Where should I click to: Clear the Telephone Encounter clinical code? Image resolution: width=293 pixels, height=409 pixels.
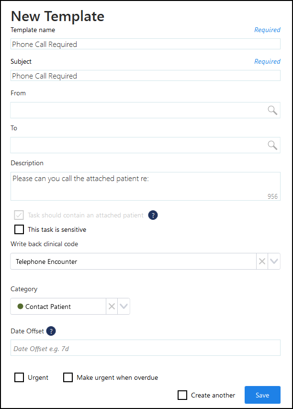click(x=262, y=261)
